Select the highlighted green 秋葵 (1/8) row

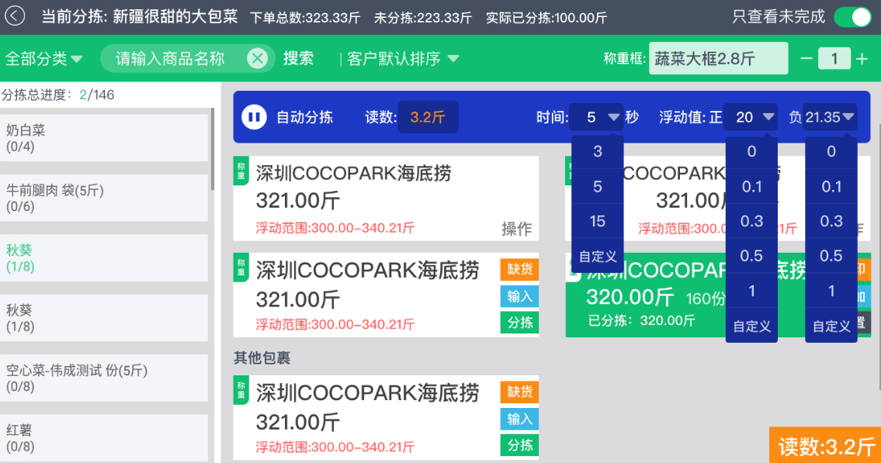(x=104, y=258)
